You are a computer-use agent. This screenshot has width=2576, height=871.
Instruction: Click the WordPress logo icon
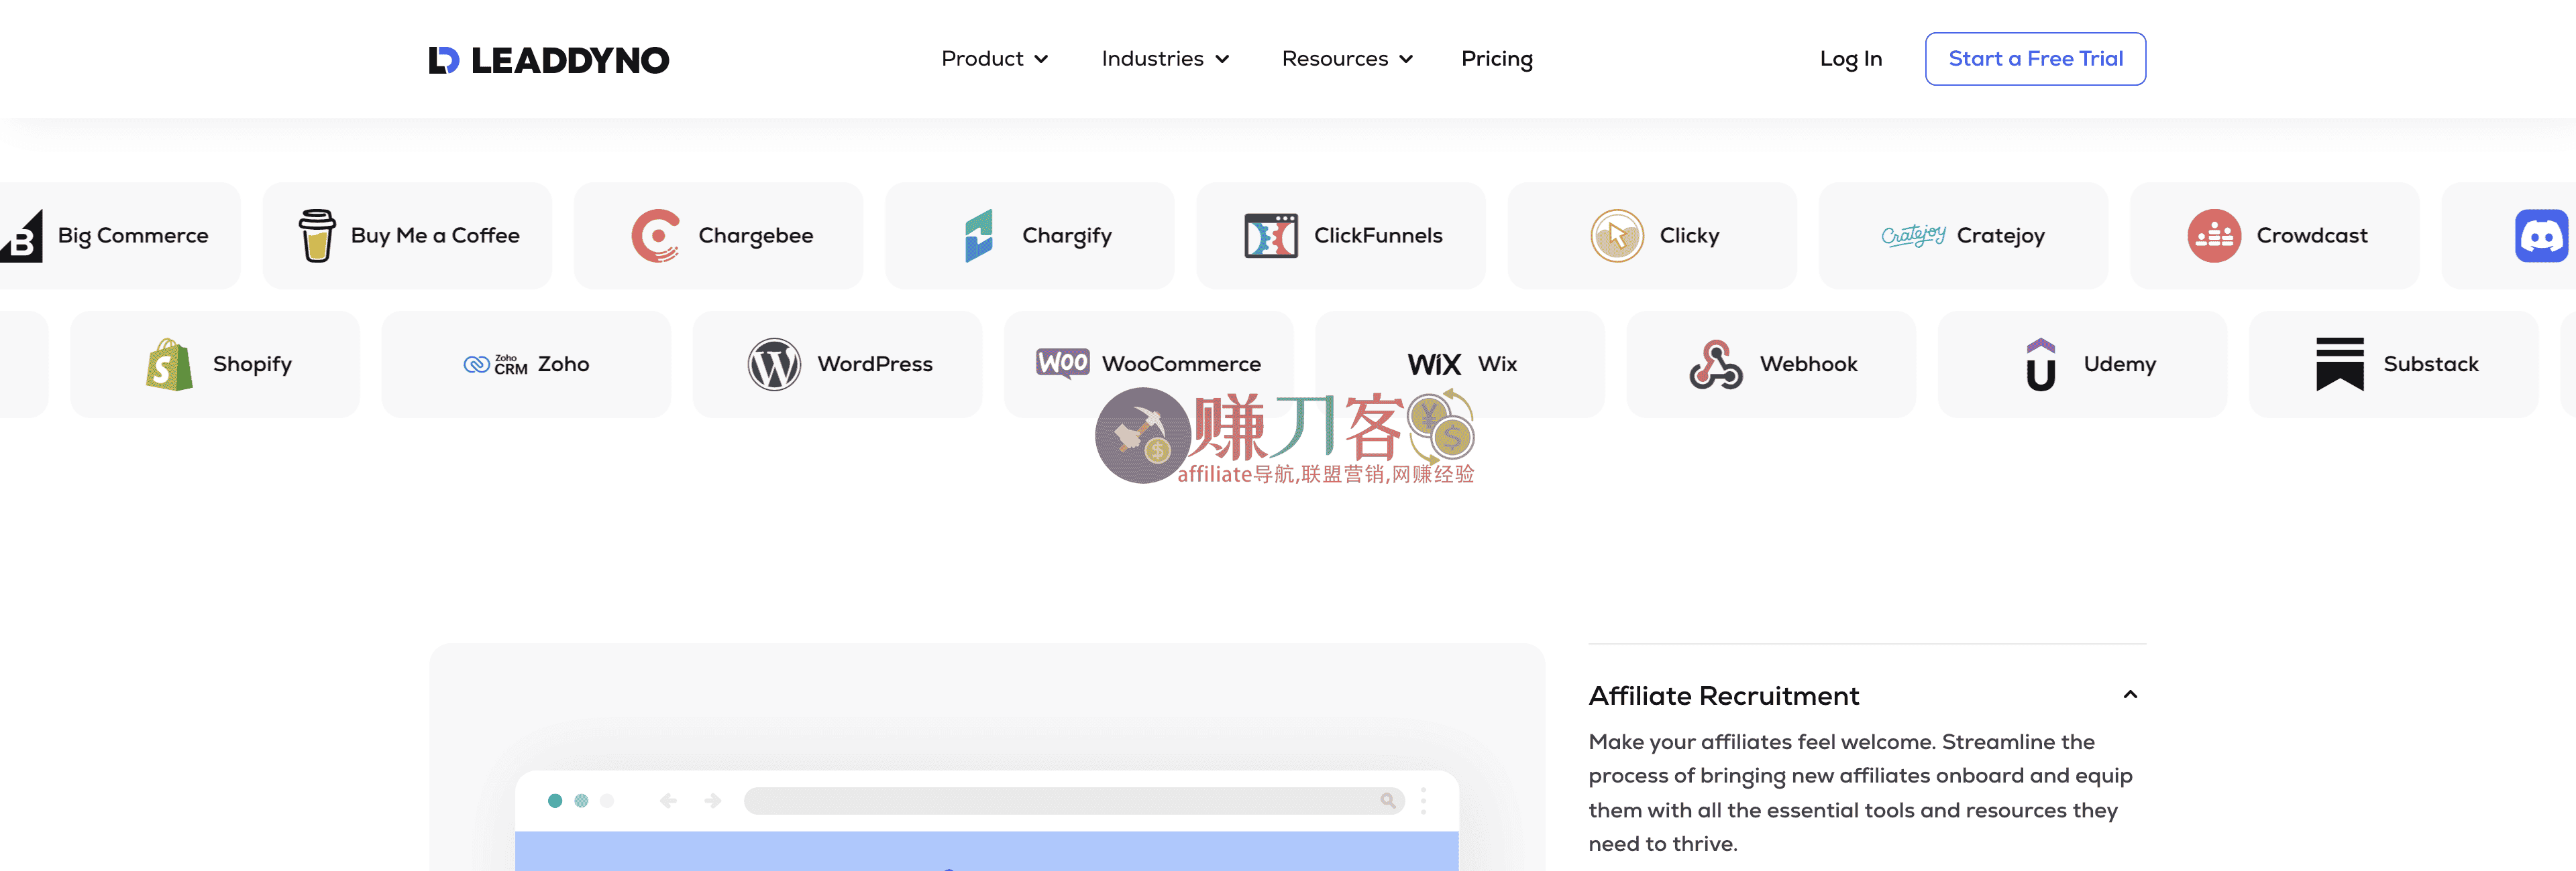coord(774,364)
